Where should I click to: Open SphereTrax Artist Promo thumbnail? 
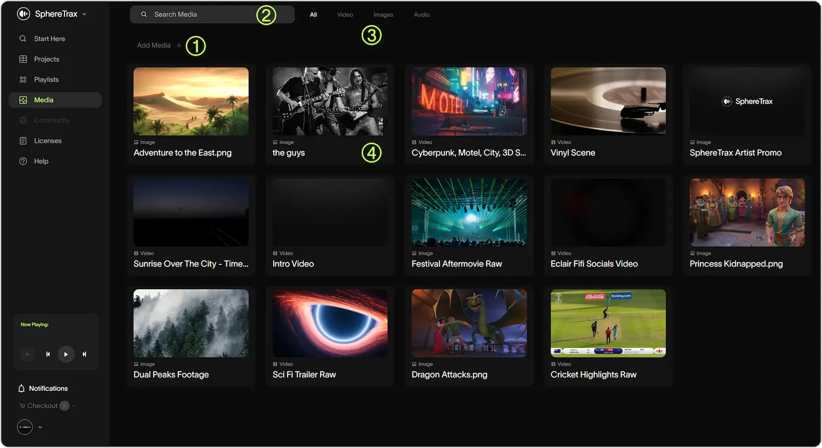[x=747, y=101]
